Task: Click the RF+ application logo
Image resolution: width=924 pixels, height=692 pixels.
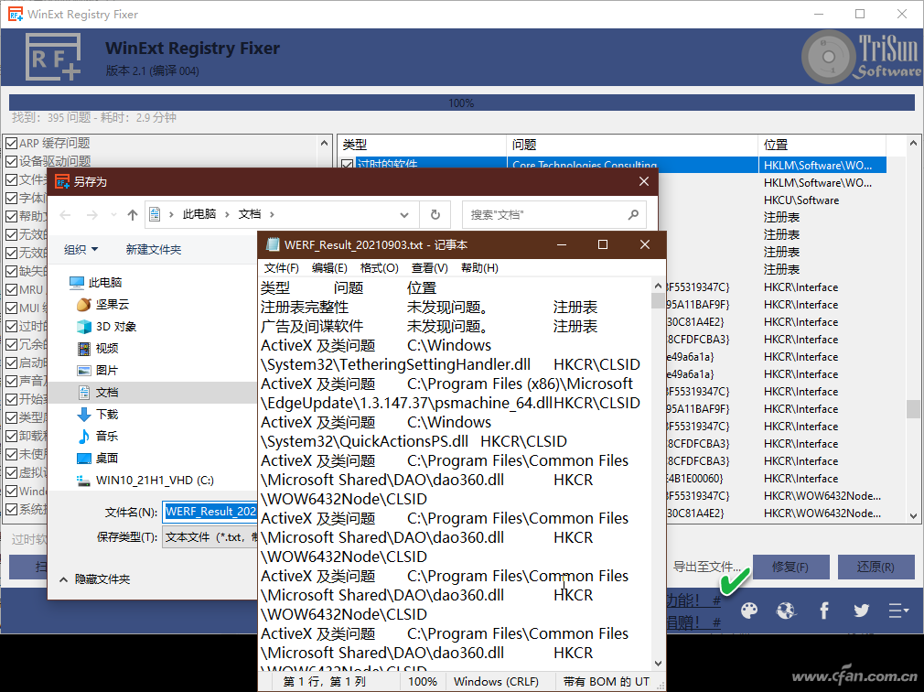Action: pos(52,56)
